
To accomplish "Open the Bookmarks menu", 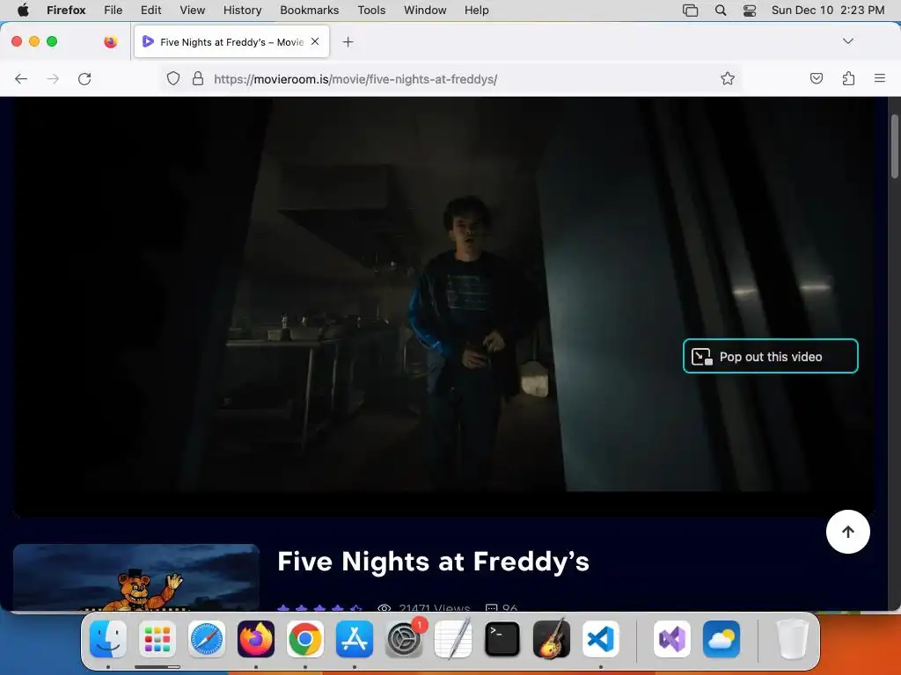I will point(309,10).
